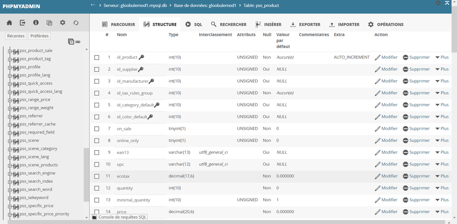Image resolution: width=457 pixels, height=224 pixels.
Task: Click the Préférées button
Action: click(x=39, y=36)
